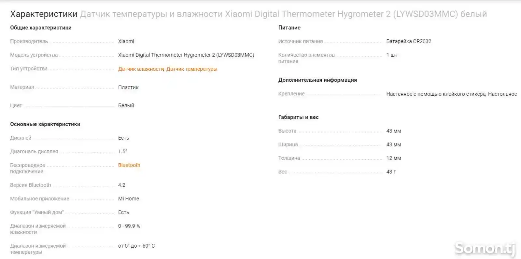Click the 'Питание' section heading
Image resolution: width=521 pixels, height=259 pixels.
[x=289, y=28]
